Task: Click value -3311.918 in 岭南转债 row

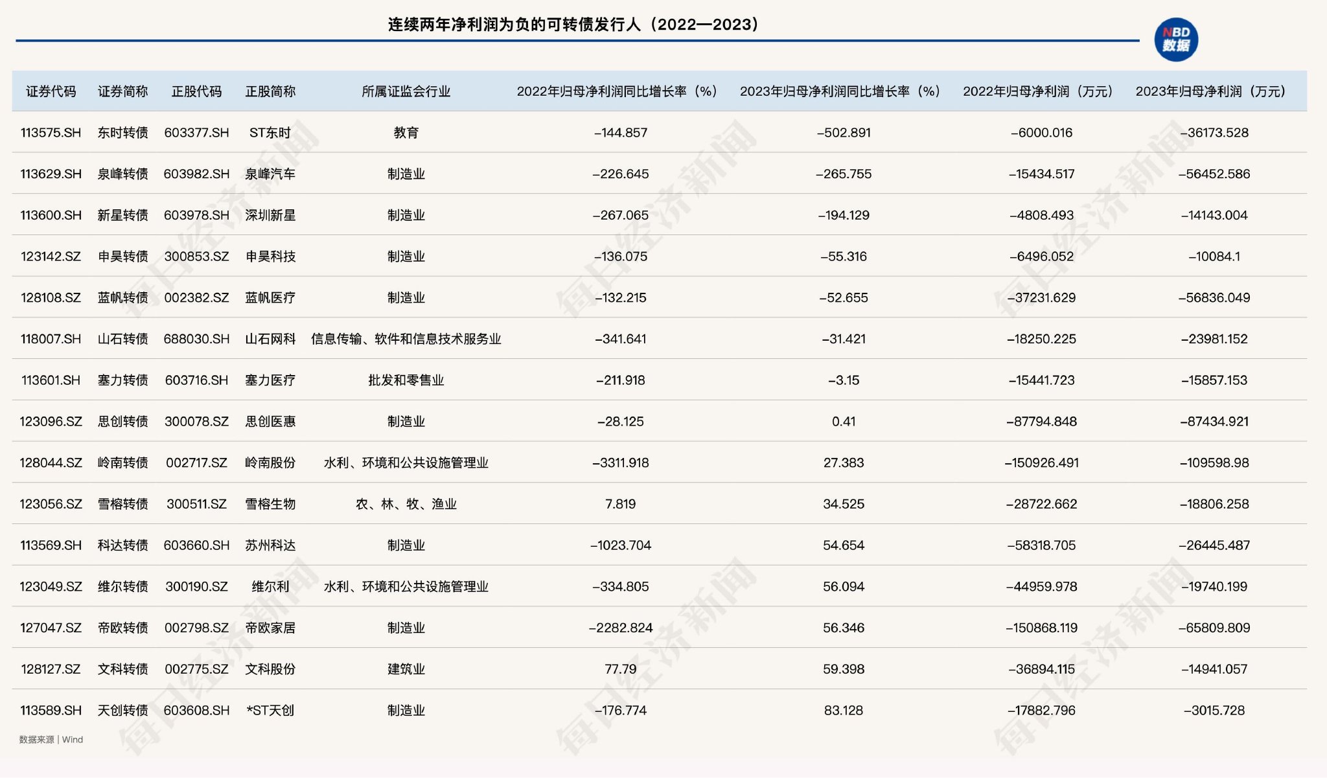Action: click(620, 463)
